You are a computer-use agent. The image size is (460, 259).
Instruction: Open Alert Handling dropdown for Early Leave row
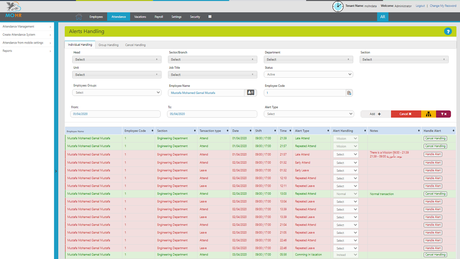click(x=346, y=171)
